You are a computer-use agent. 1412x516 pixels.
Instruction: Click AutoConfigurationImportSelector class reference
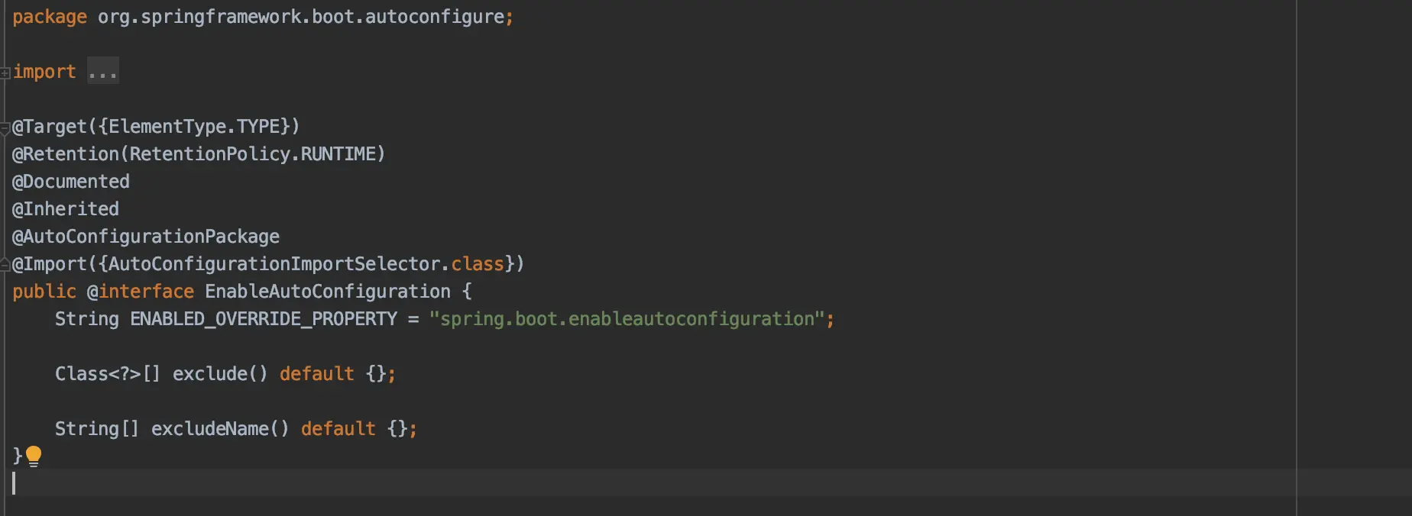(x=274, y=263)
